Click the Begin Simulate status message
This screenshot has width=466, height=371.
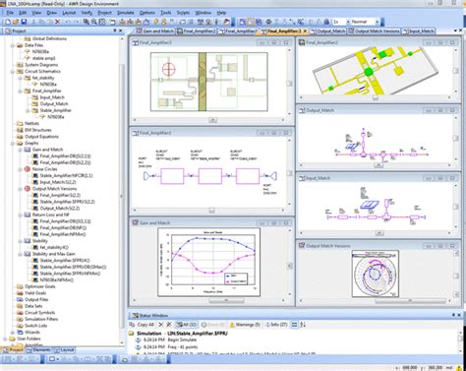pos(182,340)
